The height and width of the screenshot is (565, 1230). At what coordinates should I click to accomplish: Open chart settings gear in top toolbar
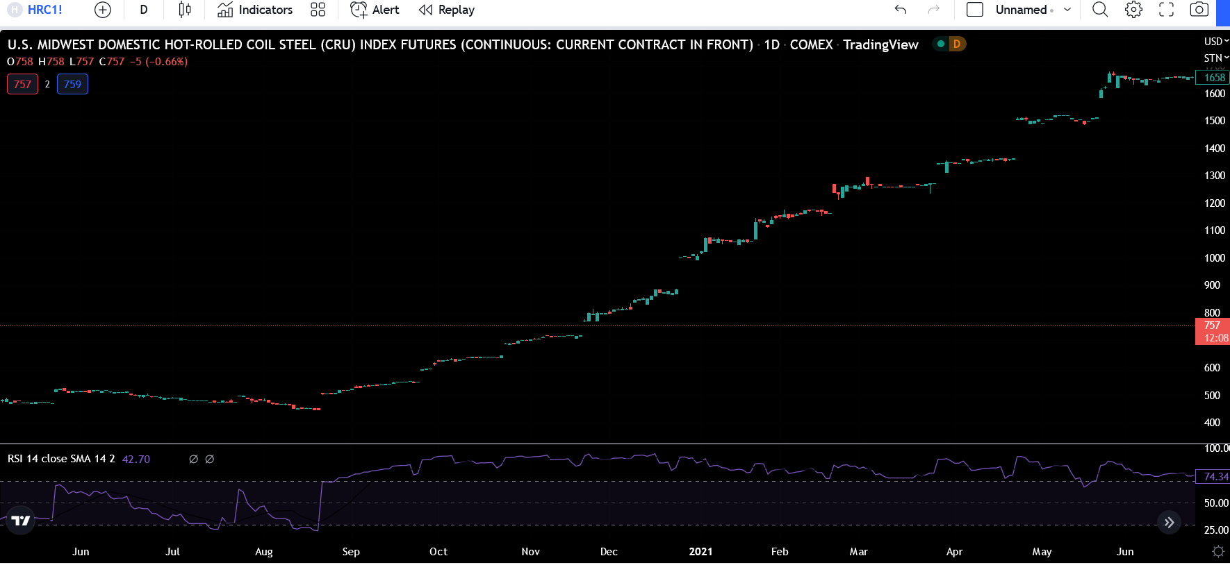(x=1133, y=10)
